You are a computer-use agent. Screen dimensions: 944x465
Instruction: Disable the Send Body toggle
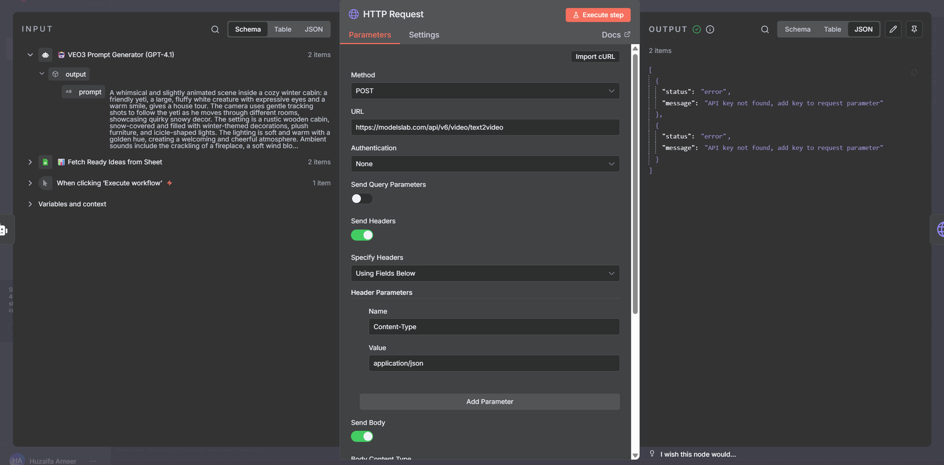362,437
